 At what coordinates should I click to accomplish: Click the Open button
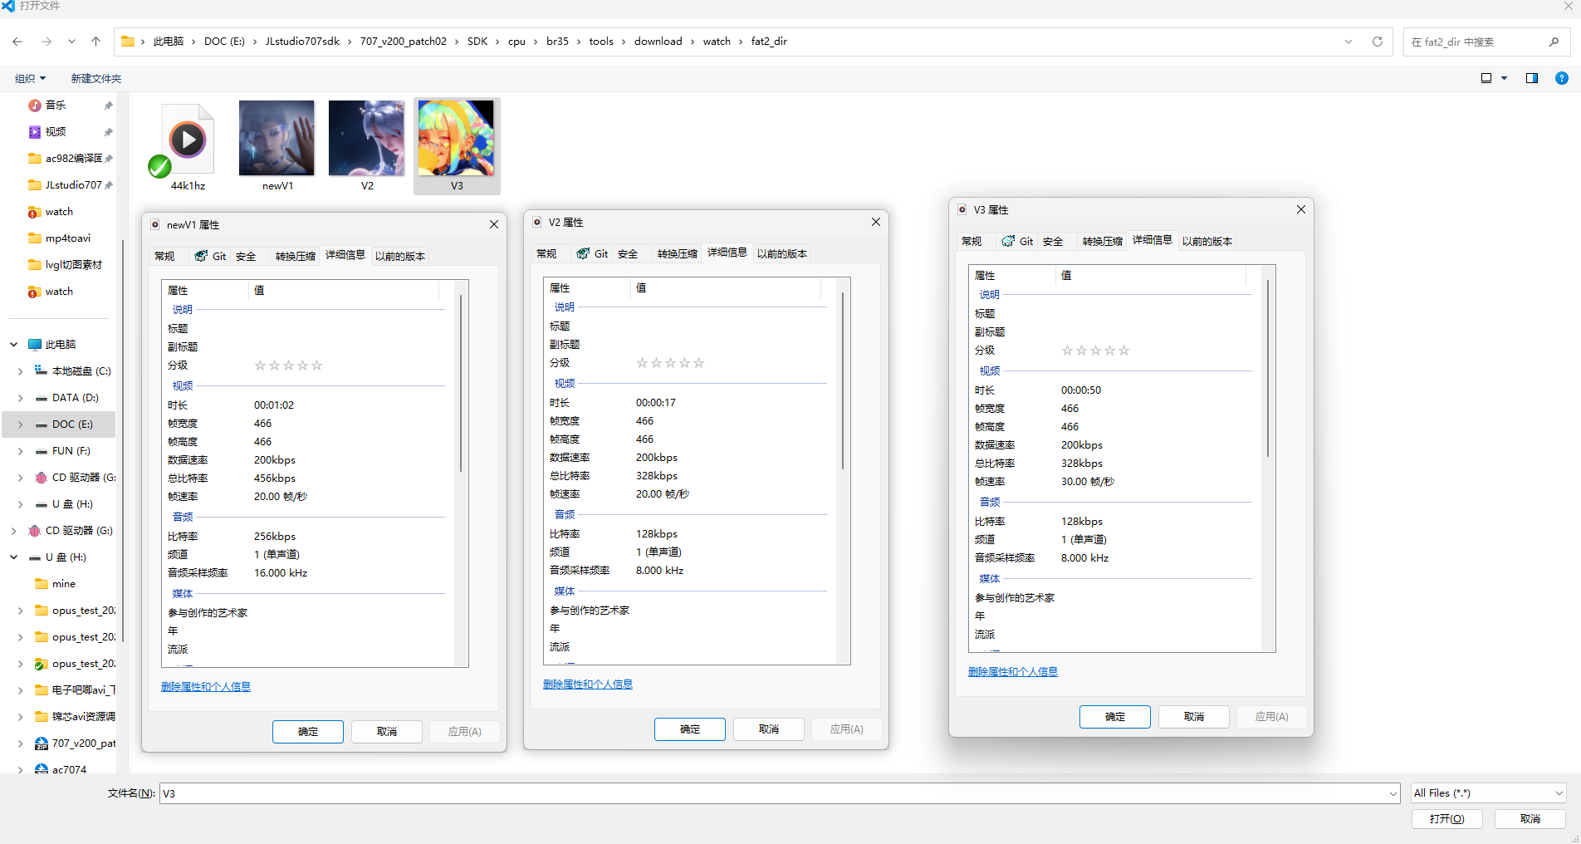1447,818
